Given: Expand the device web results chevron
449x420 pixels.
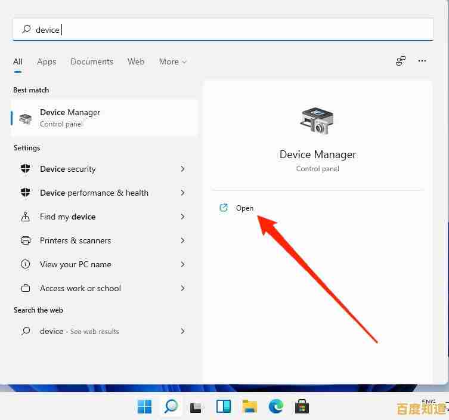Looking at the screenshot, I should (182, 331).
